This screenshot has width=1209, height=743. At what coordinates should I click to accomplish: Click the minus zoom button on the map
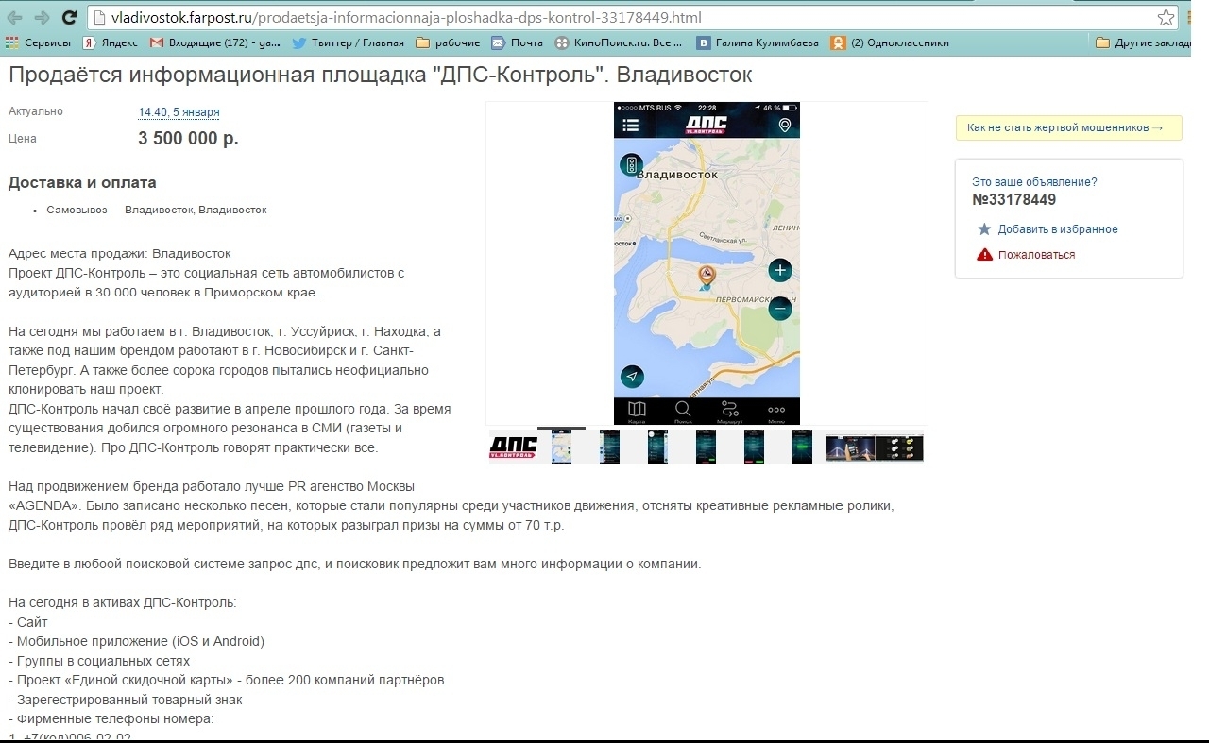(780, 309)
